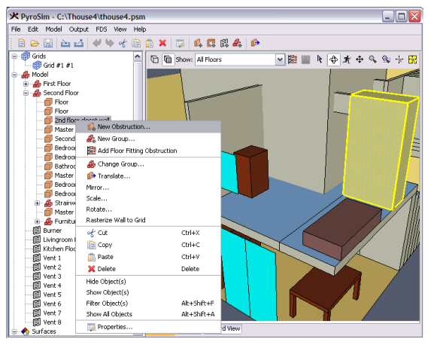Click the Import toolbar icon
This screenshot has width=431, height=345.
tap(65, 43)
